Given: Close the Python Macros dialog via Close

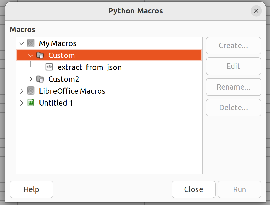Looking at the screenshot, I should [194, 189].
